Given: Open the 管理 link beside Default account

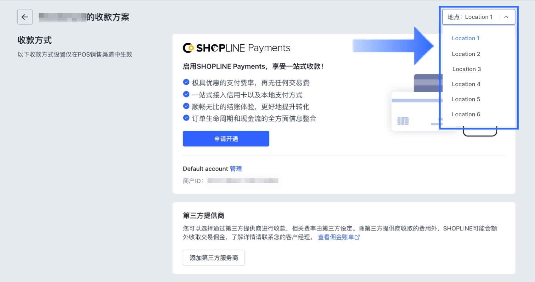Looking at the screenshot, I should point(236,169).
